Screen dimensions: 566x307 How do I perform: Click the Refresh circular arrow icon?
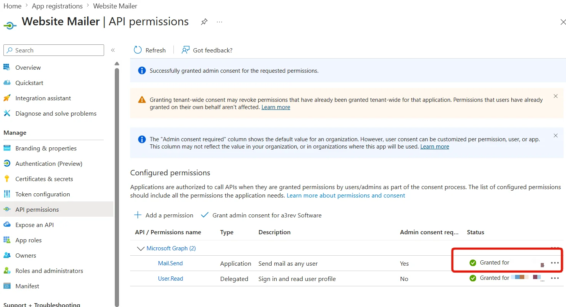[x=137, y=50]
